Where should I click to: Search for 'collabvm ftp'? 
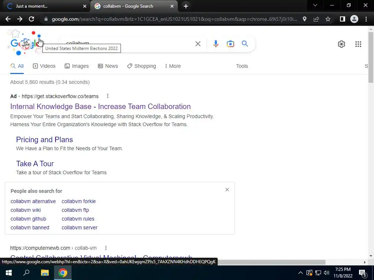pyautogui.click(x=75, y=210)
